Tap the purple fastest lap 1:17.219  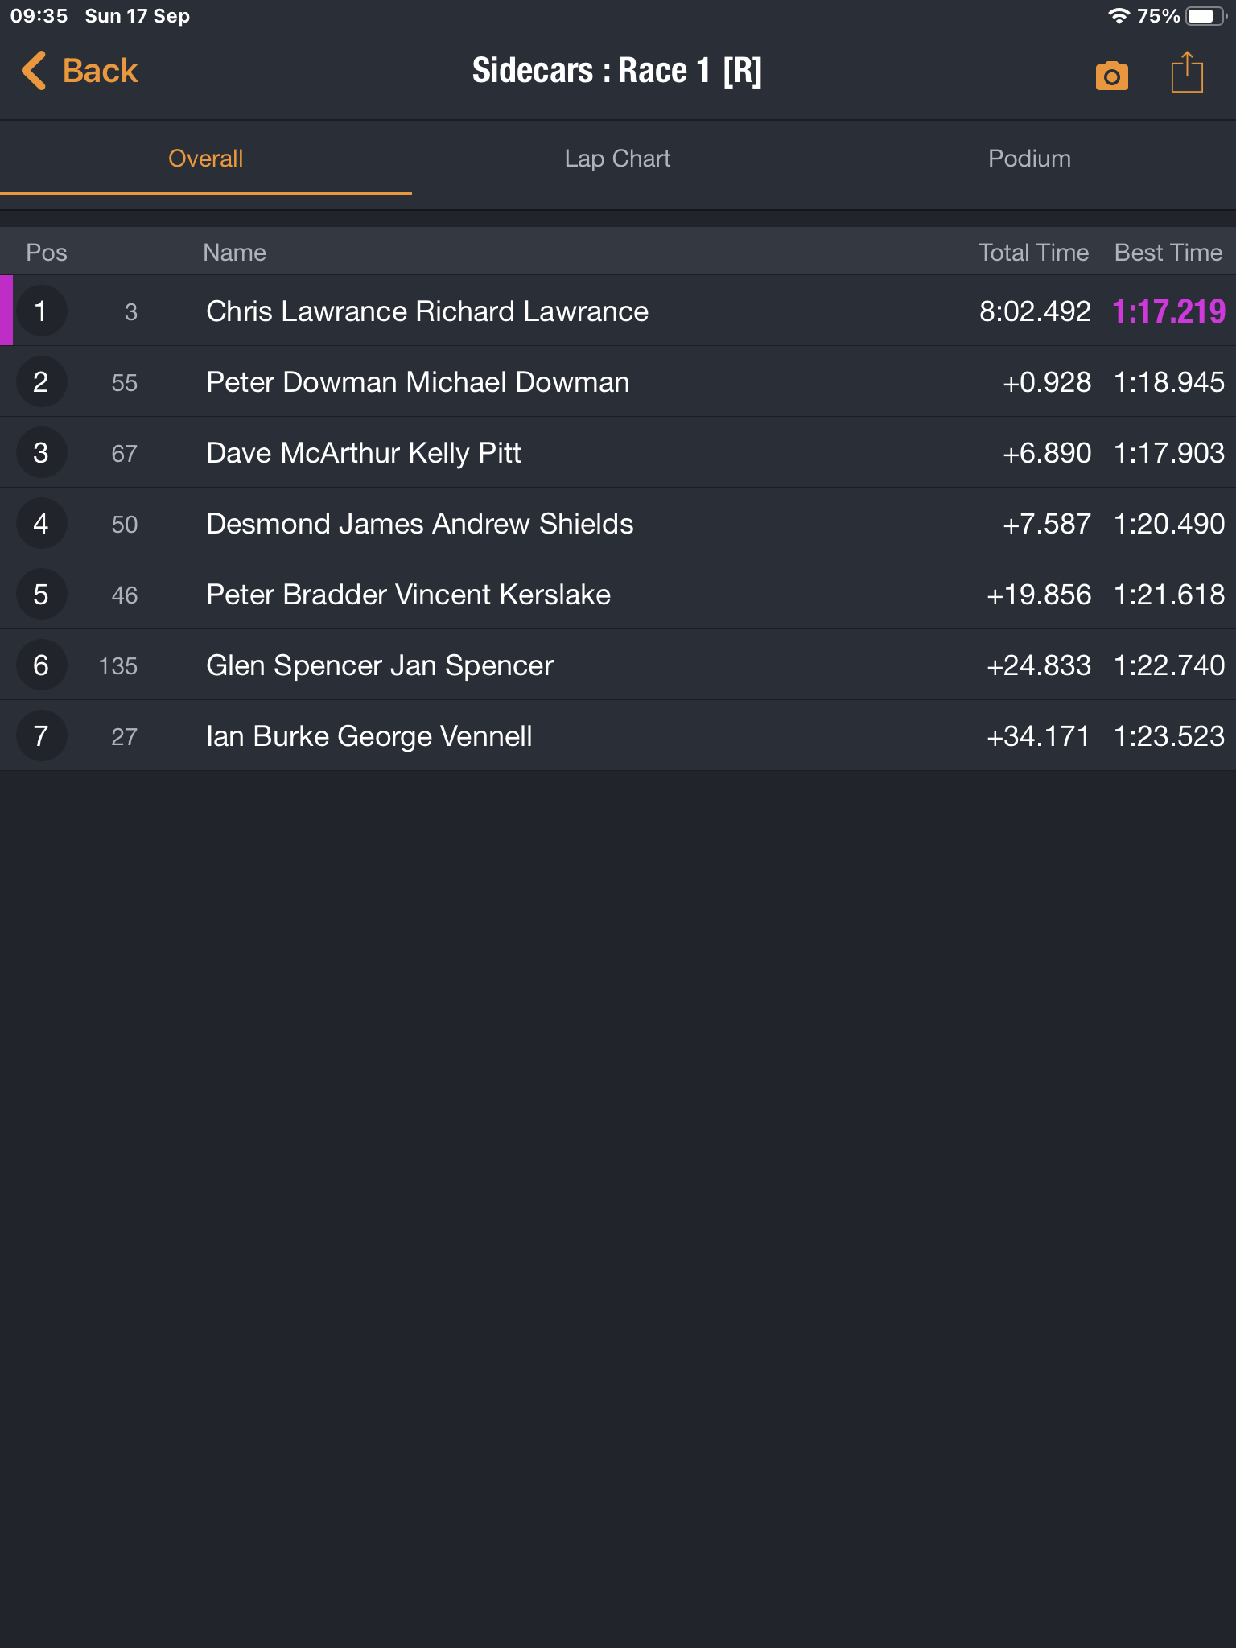pyautogui.click(x=1168, y=311)
